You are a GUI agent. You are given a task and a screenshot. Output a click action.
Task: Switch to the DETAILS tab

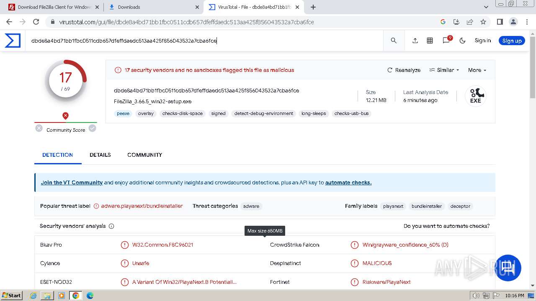tap(100, 155)
